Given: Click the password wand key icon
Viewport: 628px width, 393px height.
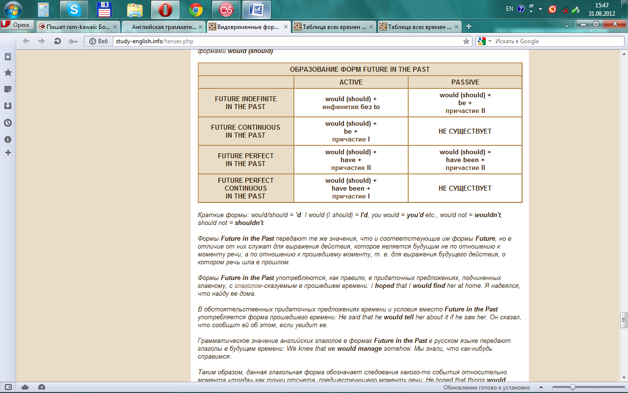Looking at the screenshot, I should coord(73,41).
